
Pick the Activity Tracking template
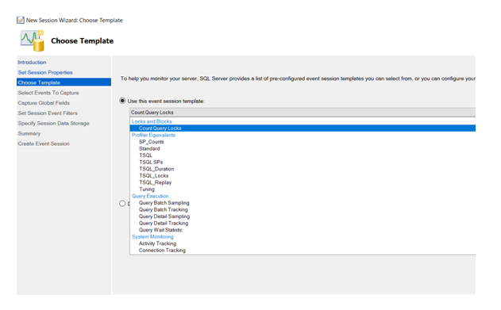click(157, 243)
